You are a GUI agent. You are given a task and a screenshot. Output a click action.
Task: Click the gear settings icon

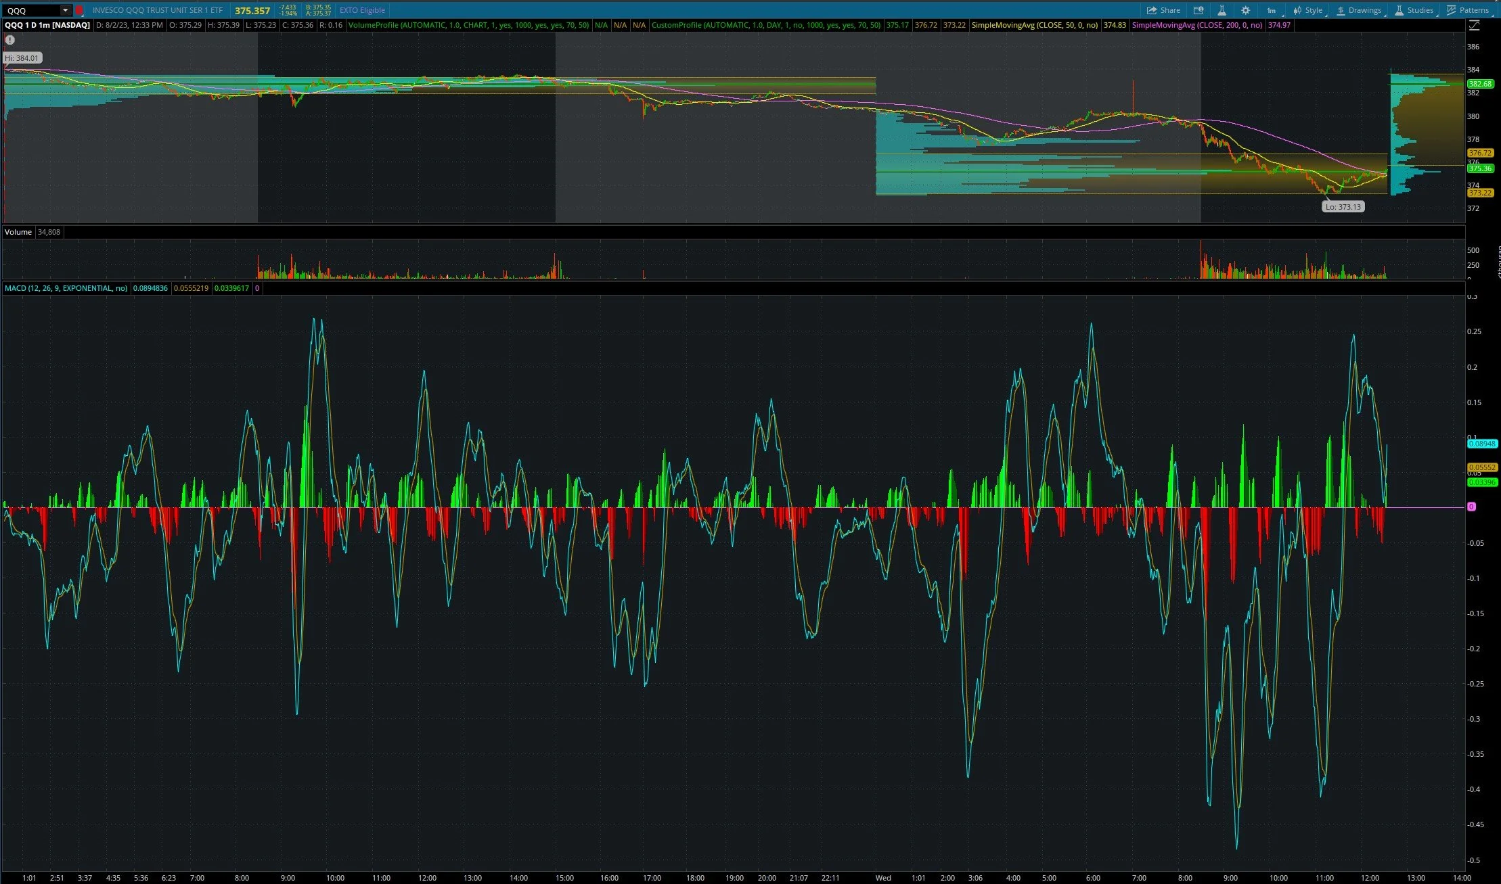(1245, 10)
